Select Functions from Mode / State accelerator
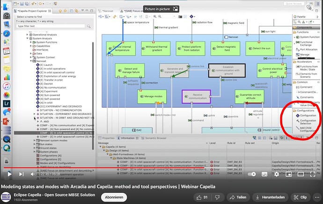Image resolution: width=323 pixels, height=204 pixels. [x=307, y=68]
